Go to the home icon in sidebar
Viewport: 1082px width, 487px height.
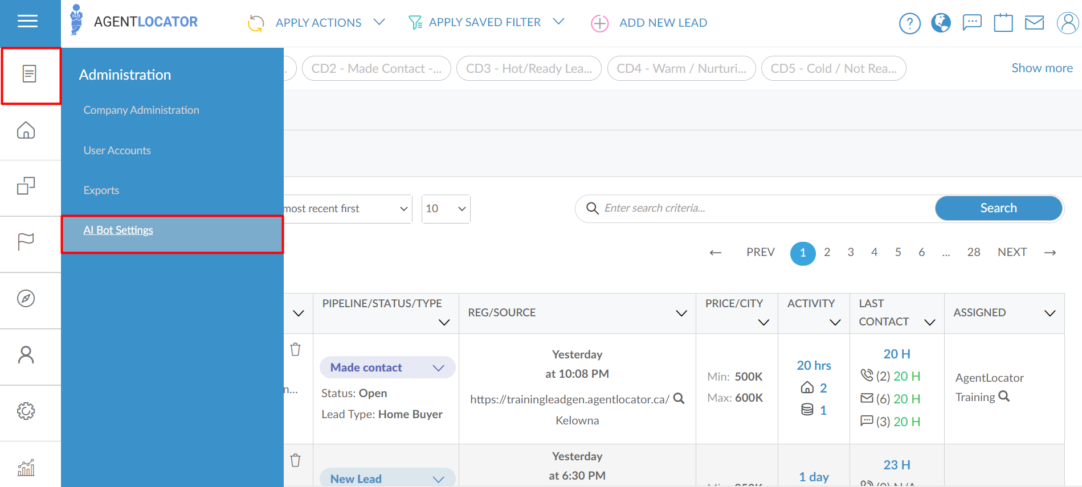(x=26, y=130)
